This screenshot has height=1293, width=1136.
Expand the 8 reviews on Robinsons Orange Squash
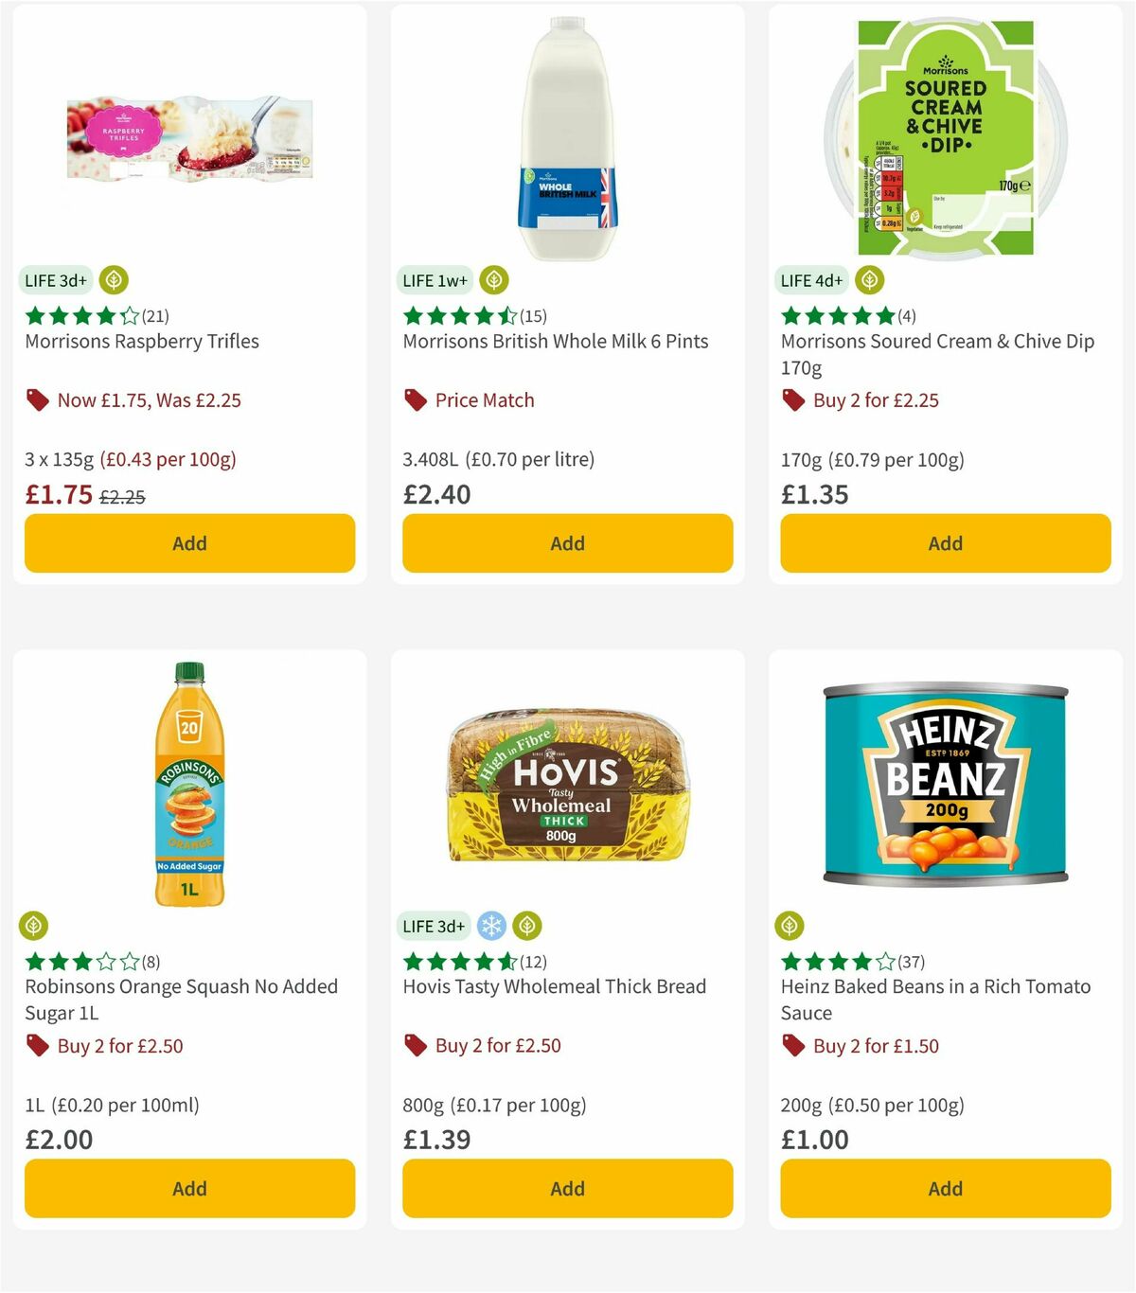pyautogui.click(x=151, y=960)
